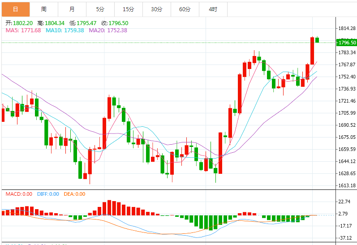Switch to the 月 monthly tab
The height and width of the screenshot is (245, 357).
(x=72, y=9)
